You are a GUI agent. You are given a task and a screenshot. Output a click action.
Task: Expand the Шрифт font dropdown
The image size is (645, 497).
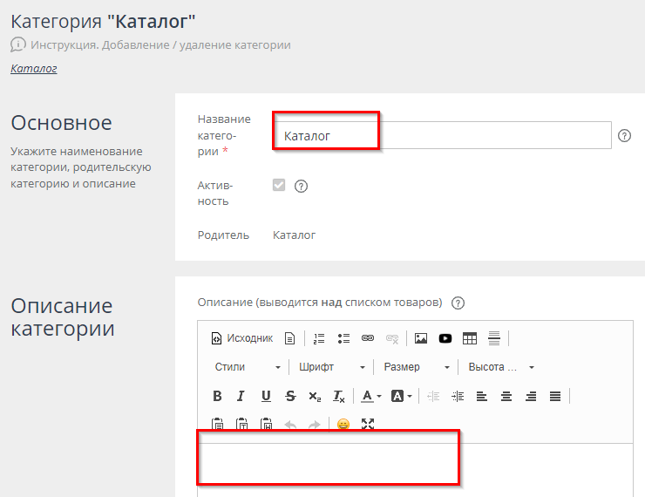tap(332, 367)
